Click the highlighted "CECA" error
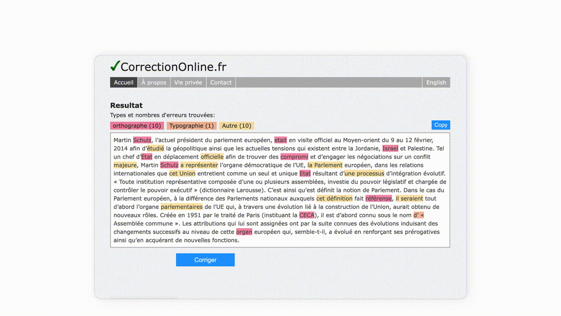 tap(307, 215)
